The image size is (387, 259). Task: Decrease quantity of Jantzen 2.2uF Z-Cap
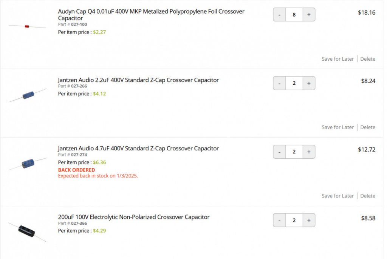tap(279, 83)
